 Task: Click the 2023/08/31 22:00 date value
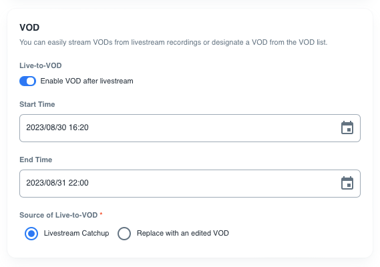(x=57, y=183)
